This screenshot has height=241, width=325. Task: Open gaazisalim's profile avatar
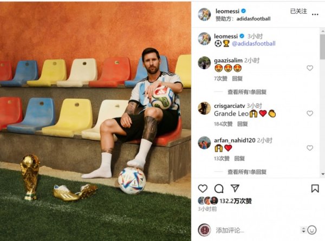pos(204,63)
